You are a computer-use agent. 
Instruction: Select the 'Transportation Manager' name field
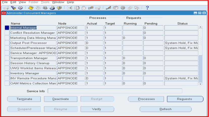click(33, 58)
